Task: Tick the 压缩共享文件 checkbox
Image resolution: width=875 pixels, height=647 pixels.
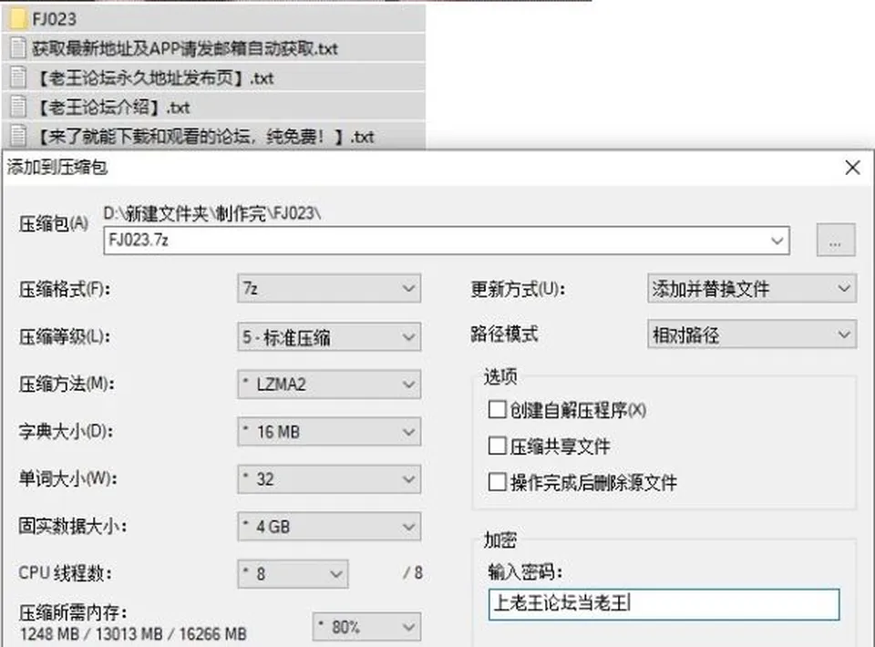Action: tap(497, 446)
